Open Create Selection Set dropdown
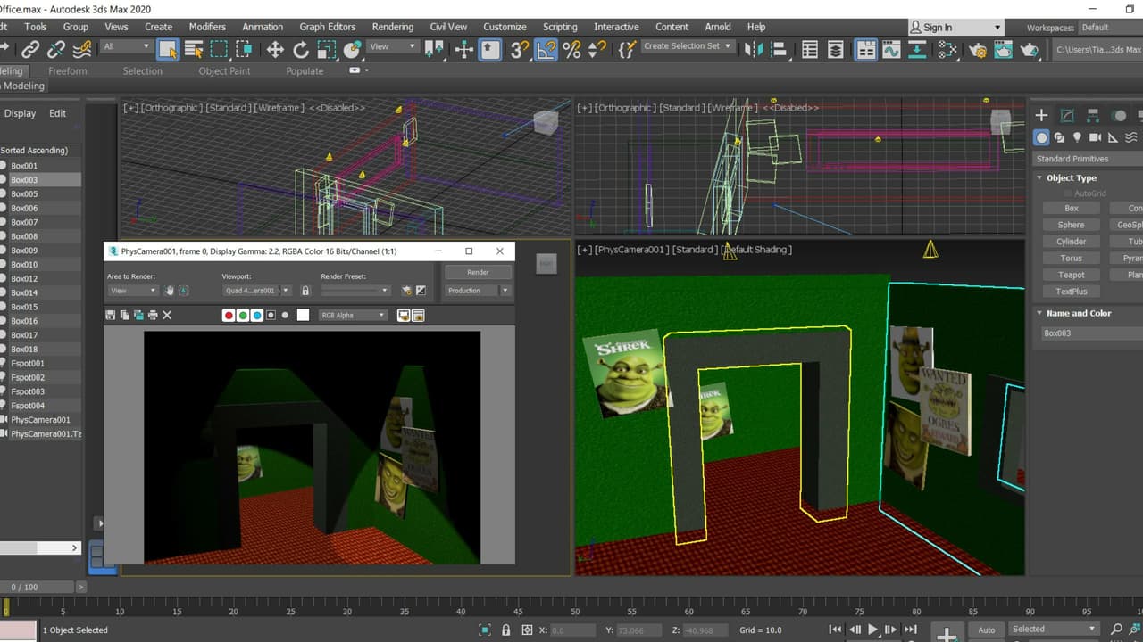Viewport: 1143px width, 642px height. coord(687,46)
